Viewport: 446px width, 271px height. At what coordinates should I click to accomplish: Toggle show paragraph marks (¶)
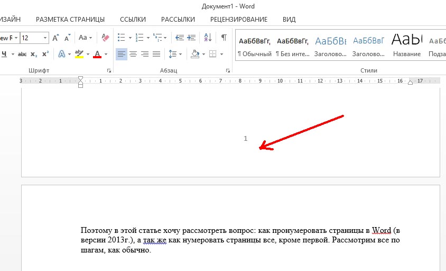coord(224,38)
